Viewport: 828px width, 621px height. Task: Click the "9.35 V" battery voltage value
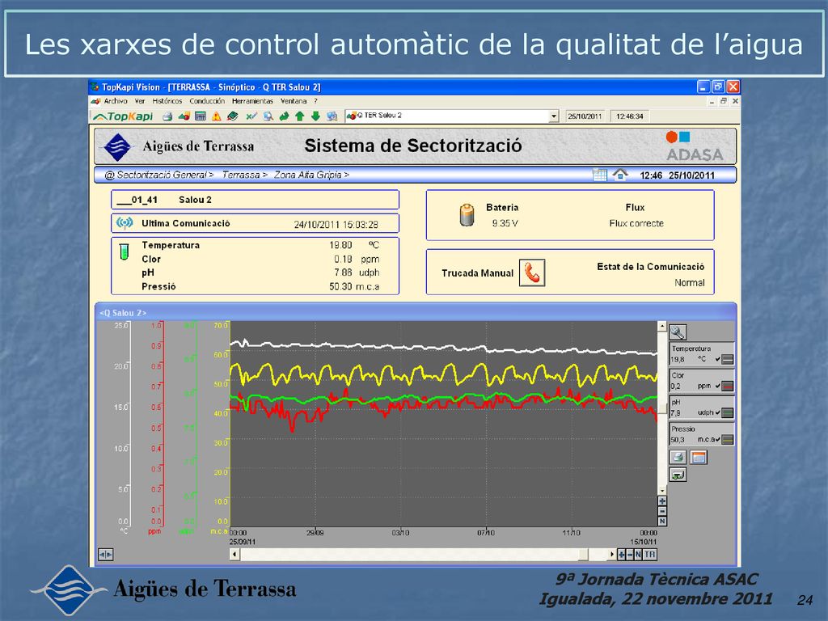tap(505, 223)
